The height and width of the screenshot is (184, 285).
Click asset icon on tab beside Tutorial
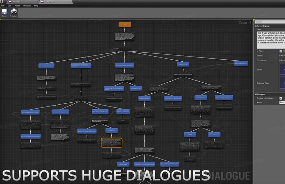click(42, 2)
